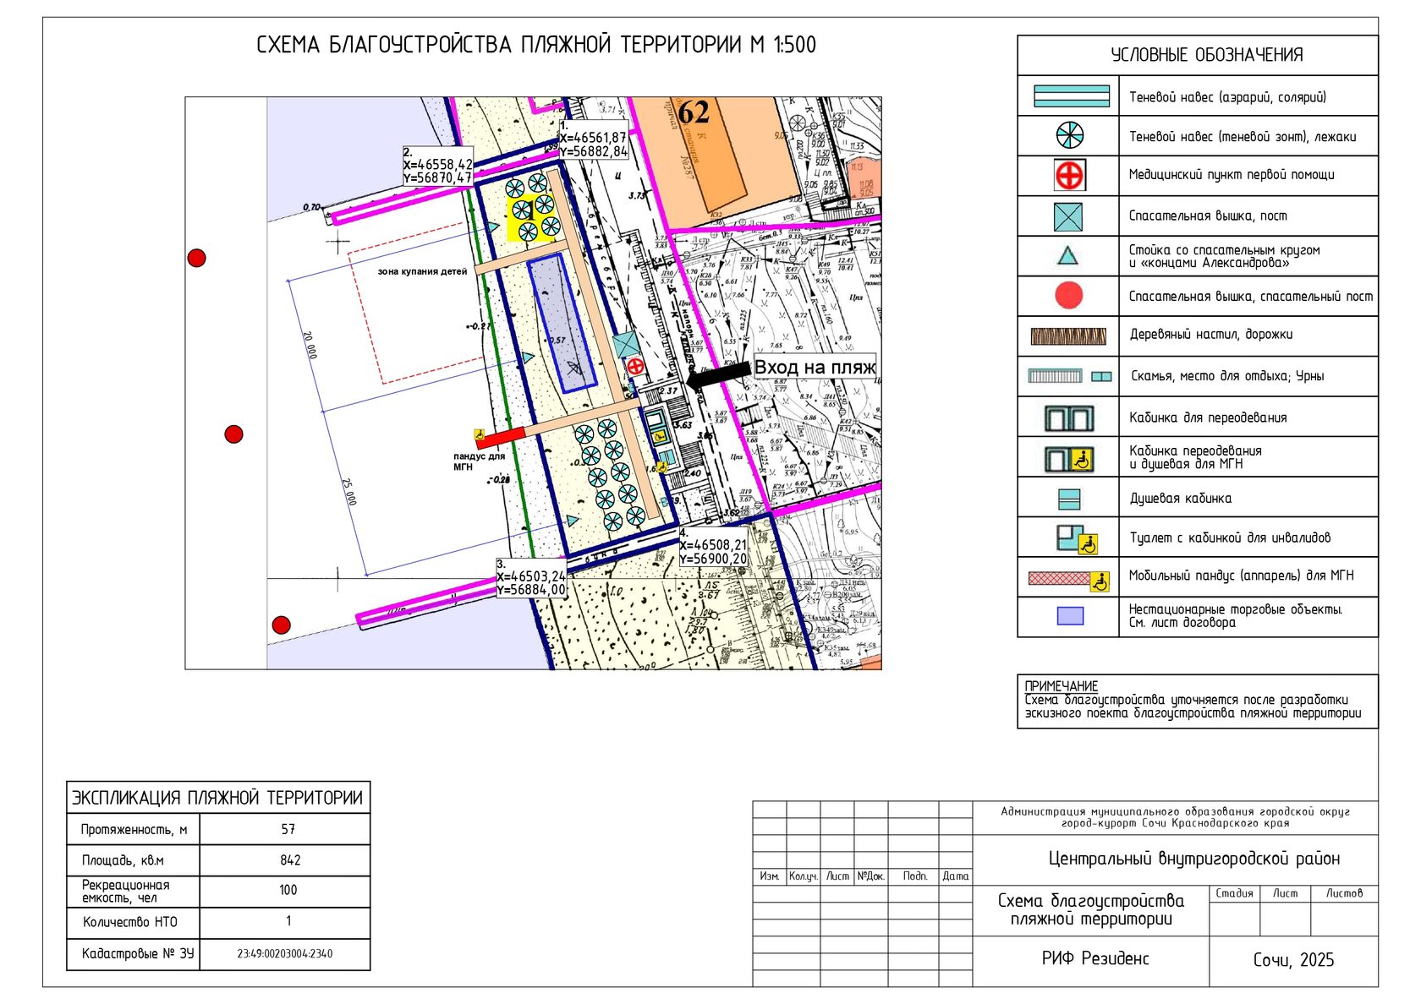Click the area value '842'
Viewport: 1421px width, 1004px height.
290,860
